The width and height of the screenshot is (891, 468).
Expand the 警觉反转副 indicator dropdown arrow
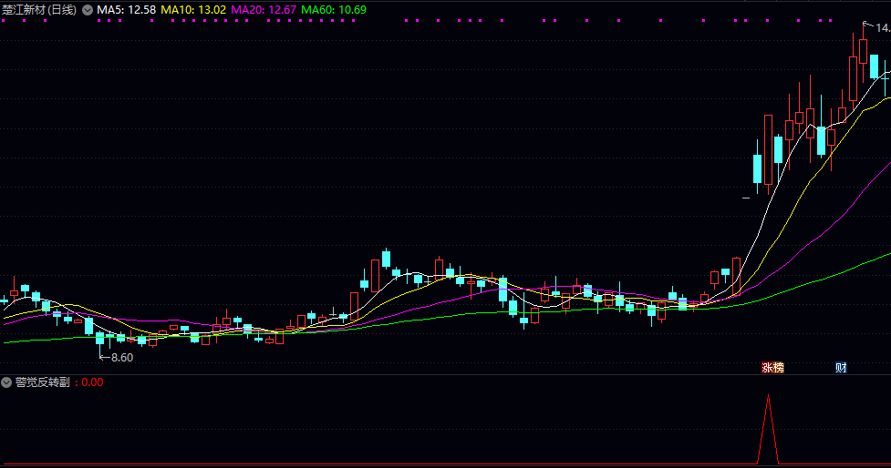coord(7,382)
